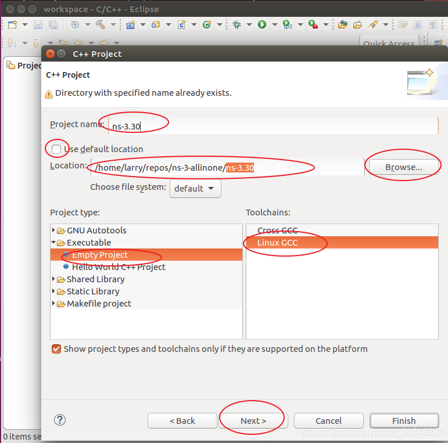Open the Build hammer dropdown arrow

[113, 25]
